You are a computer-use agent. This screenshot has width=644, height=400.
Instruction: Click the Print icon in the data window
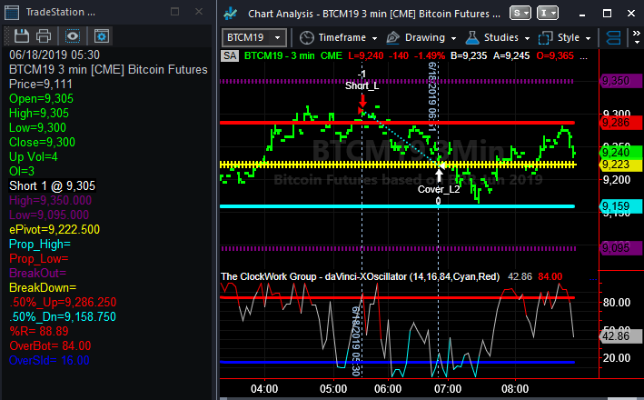[x=44, y=36]
